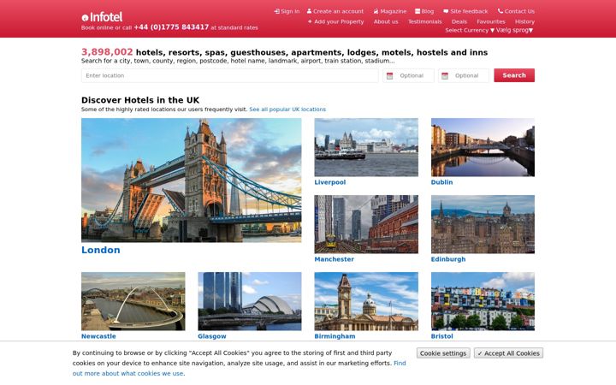616x385 pixels.
Task: Click the Magazine icon
Action: (376, 11)
